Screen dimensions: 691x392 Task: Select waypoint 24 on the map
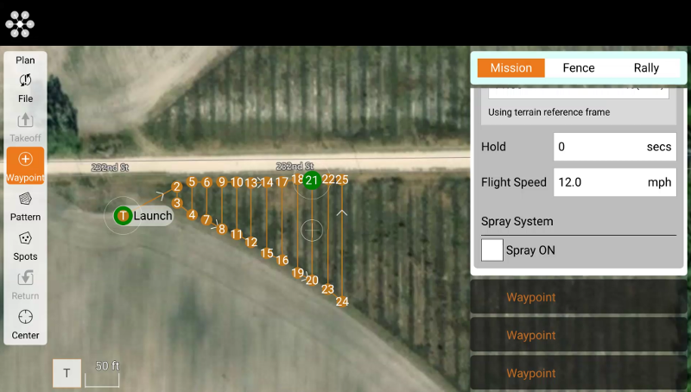342,301
